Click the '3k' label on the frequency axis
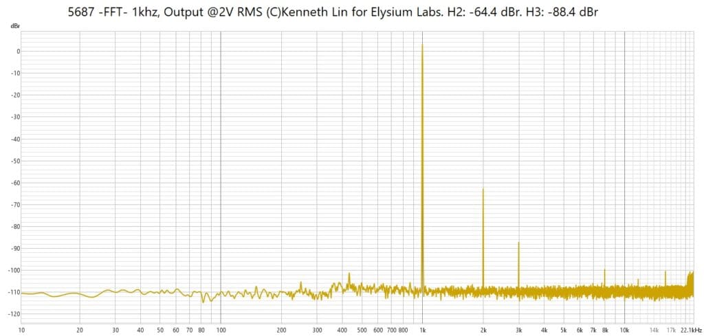The height and width of the screenshot is (336, 704). [518, 331]
